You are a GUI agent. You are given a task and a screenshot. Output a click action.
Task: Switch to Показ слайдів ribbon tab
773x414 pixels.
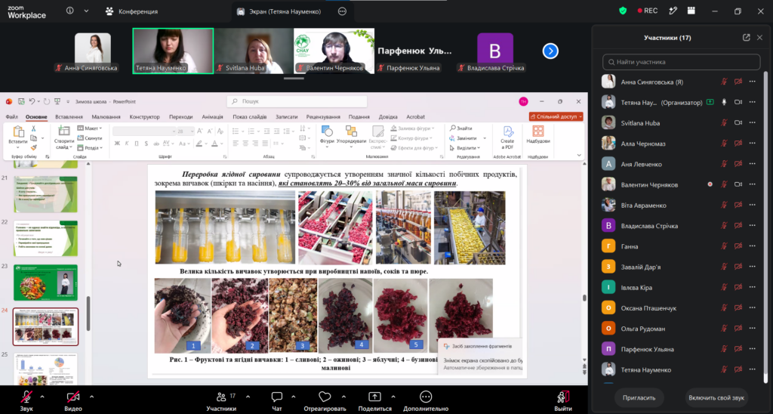(249, 117)
